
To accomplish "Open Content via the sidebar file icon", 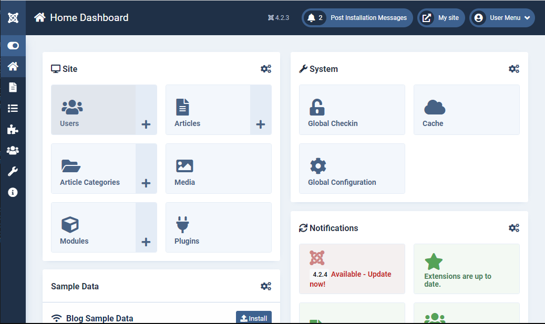I will click(13, 87).
